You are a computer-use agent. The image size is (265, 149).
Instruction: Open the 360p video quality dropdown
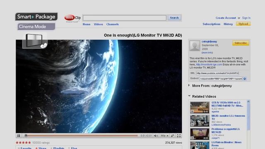coord(164,136)
